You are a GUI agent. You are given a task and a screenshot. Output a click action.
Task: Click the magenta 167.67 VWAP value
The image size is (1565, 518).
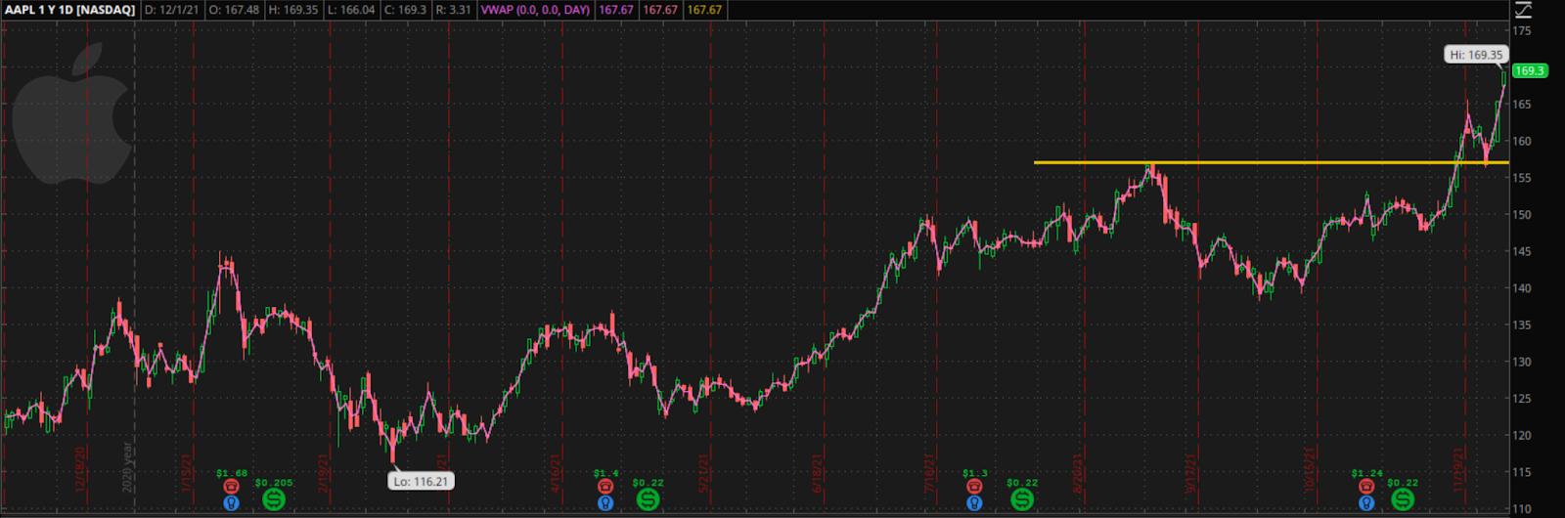coord(616,10)
